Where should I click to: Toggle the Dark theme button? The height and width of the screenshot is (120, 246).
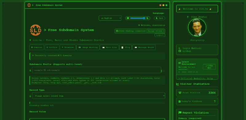click(159, 18)
